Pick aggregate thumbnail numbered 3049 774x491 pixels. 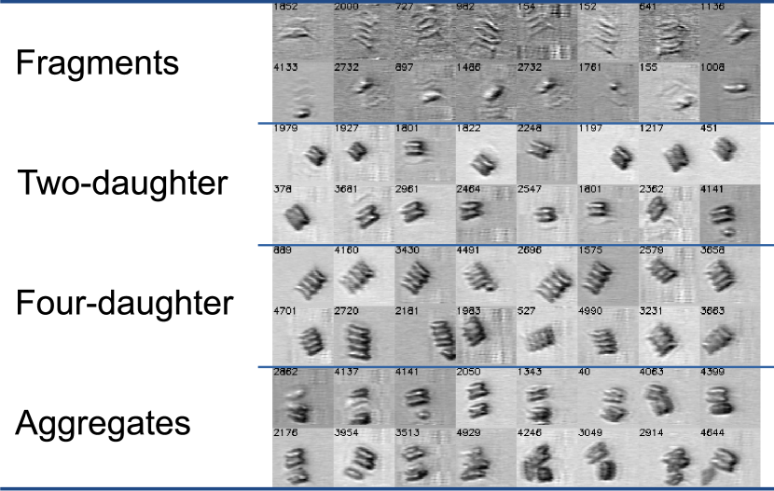(x=608, y=457)
